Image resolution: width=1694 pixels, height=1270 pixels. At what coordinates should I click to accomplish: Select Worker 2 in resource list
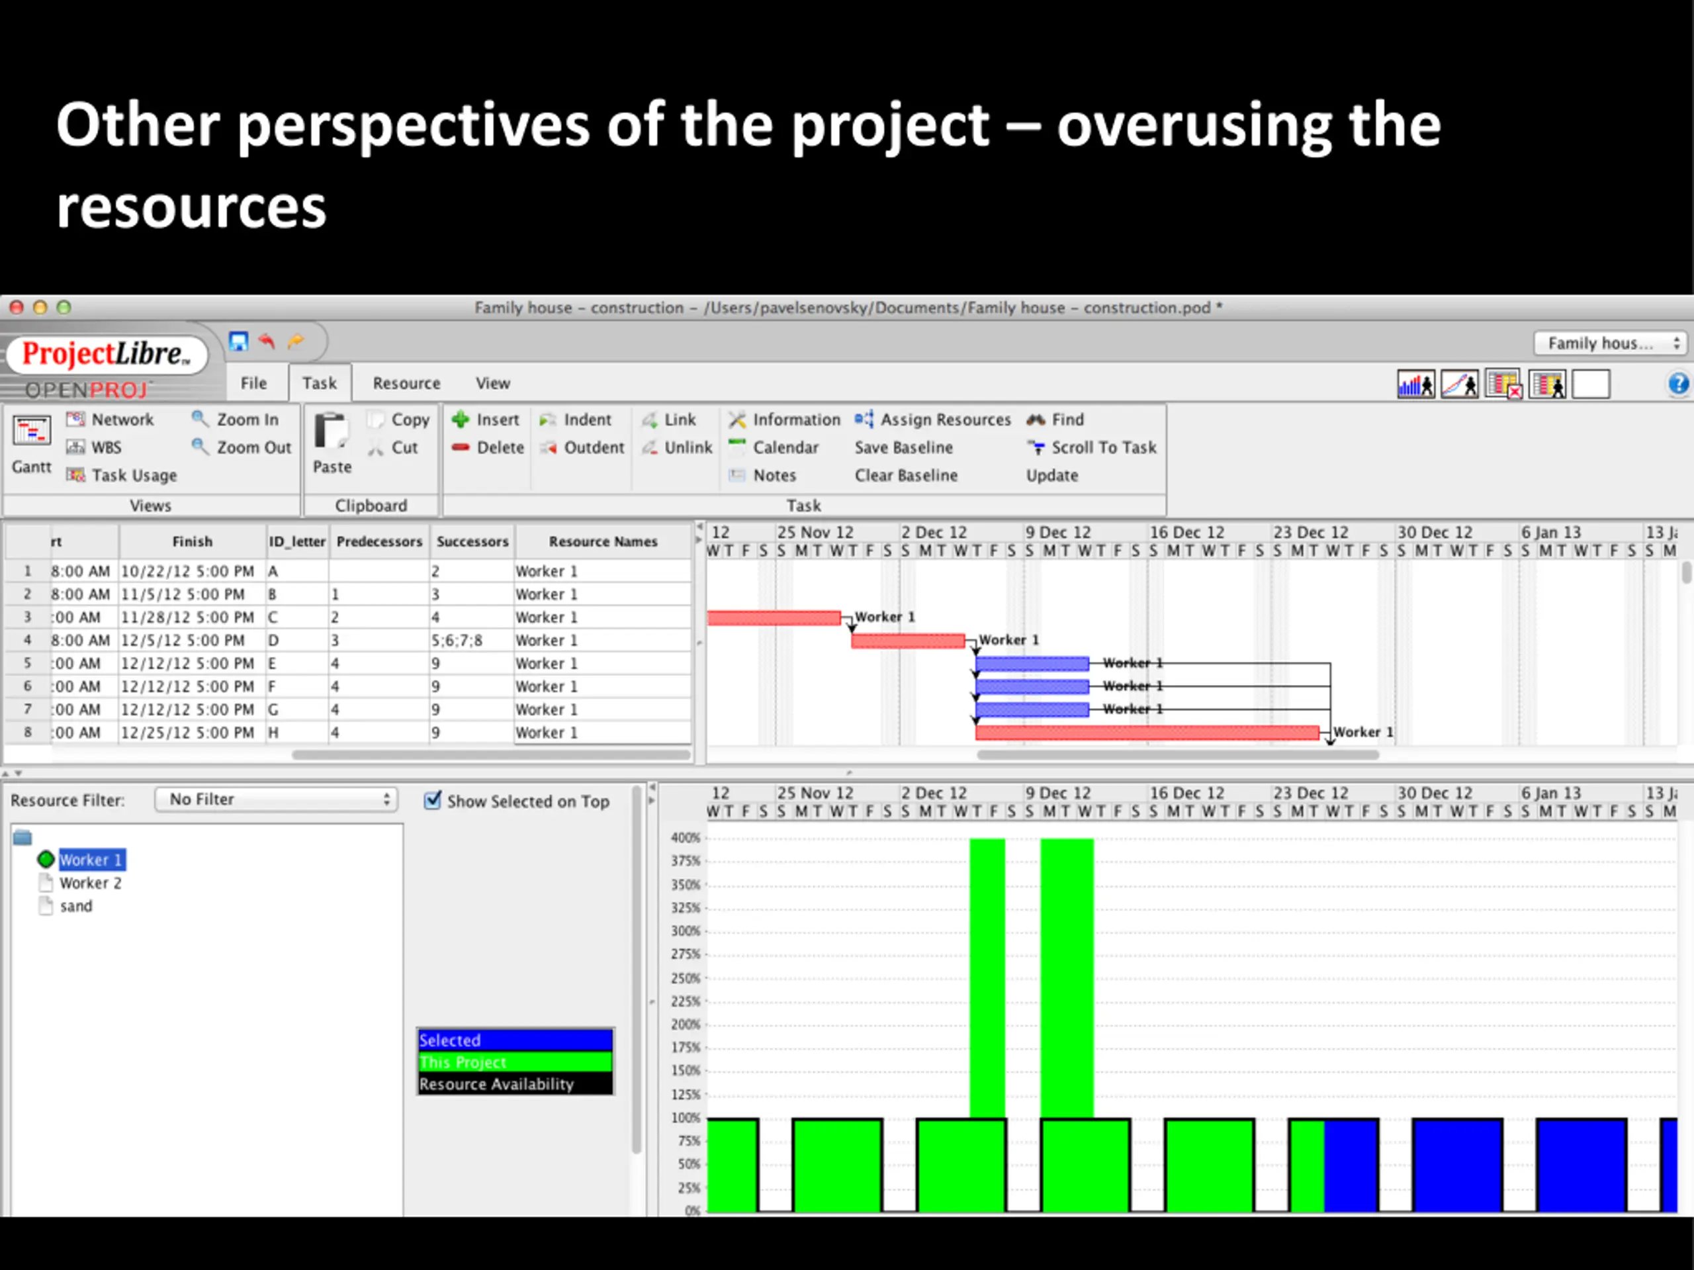(x=91, y=884)
